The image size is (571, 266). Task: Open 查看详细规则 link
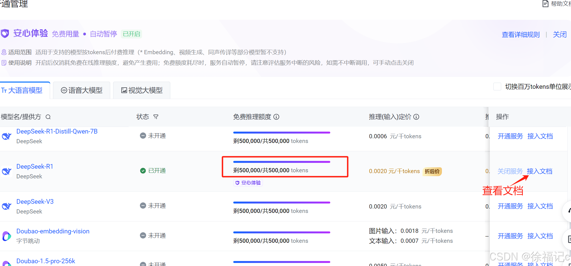(x=521, y=35)
